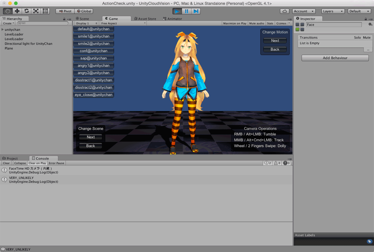Open the Default layout dropdown

(x=359, y=11)
